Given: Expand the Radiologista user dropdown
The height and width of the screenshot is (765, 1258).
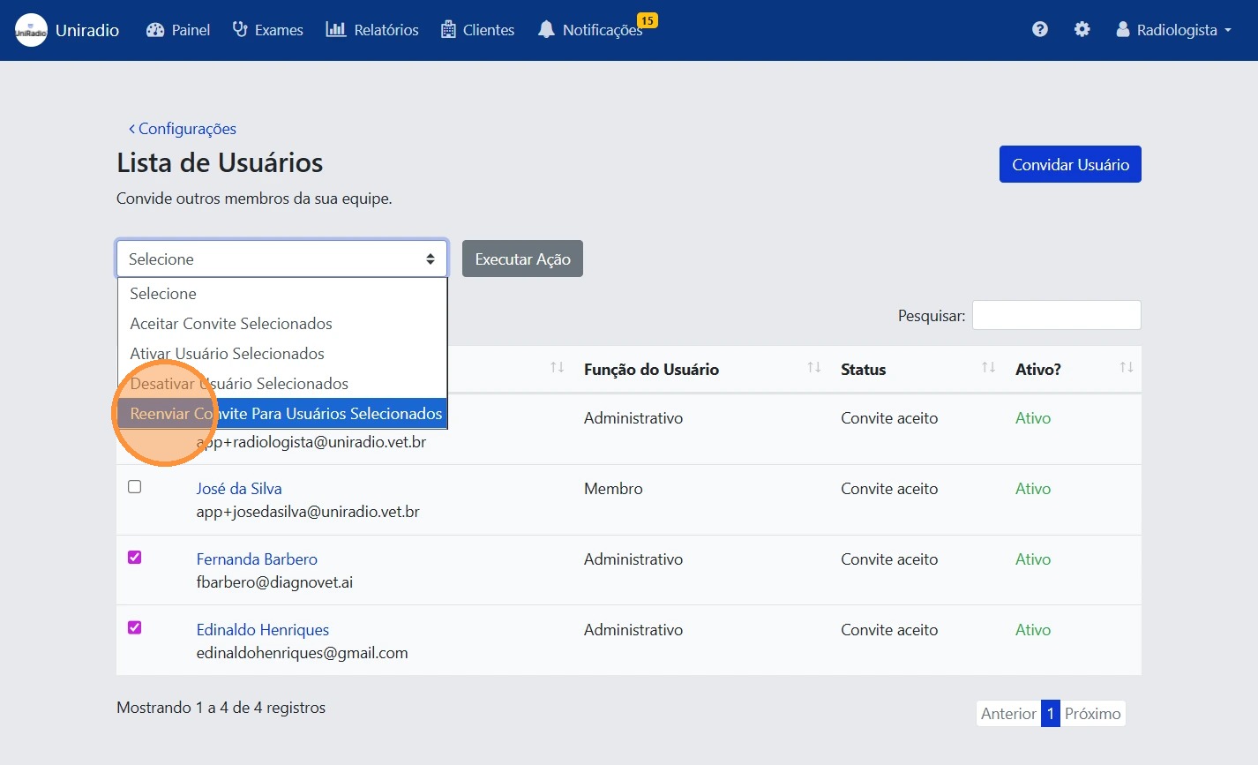Looking at the screenshot, I should pos(1173,30).
